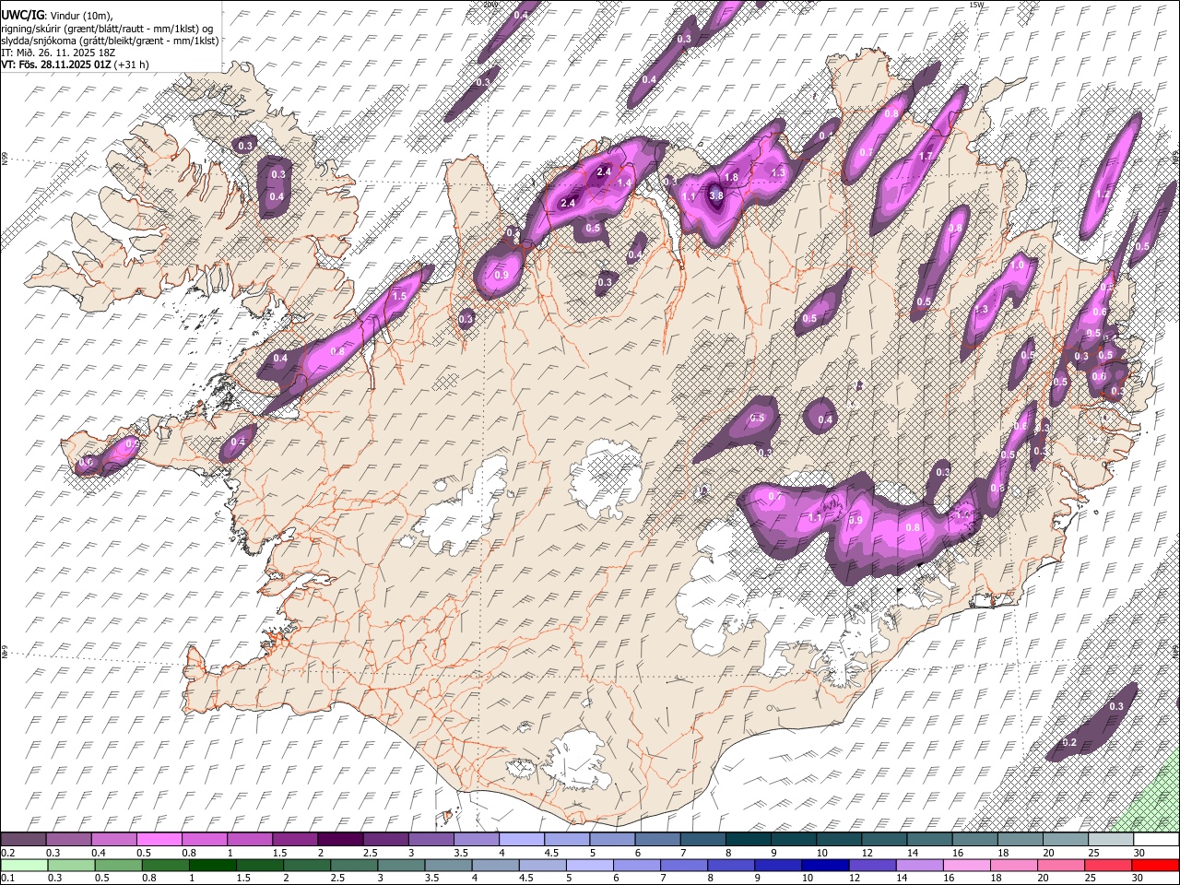Select the dark teal 8 swatch in upper scale
This screenshot has width=1180, height=885.
pos(749,839)
